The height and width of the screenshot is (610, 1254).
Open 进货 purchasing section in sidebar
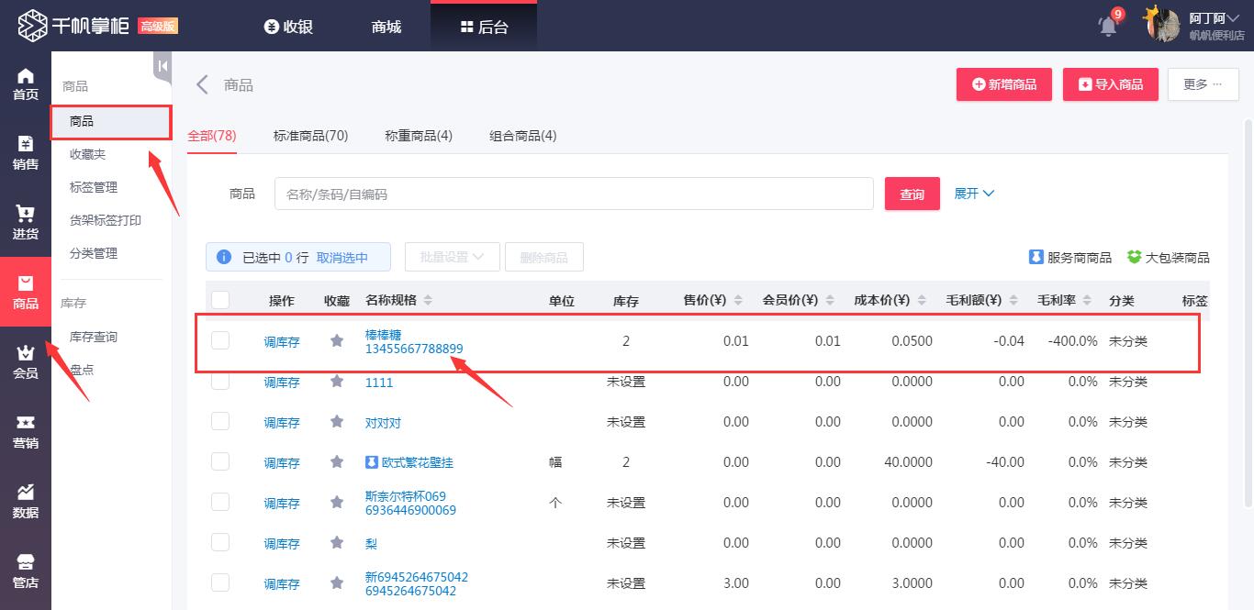point(26,223)
